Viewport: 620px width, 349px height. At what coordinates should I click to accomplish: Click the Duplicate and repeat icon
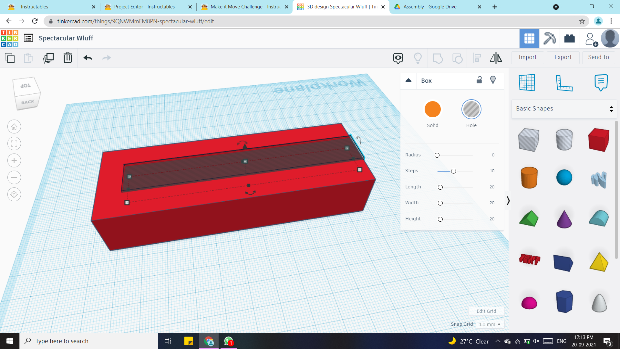48,58
